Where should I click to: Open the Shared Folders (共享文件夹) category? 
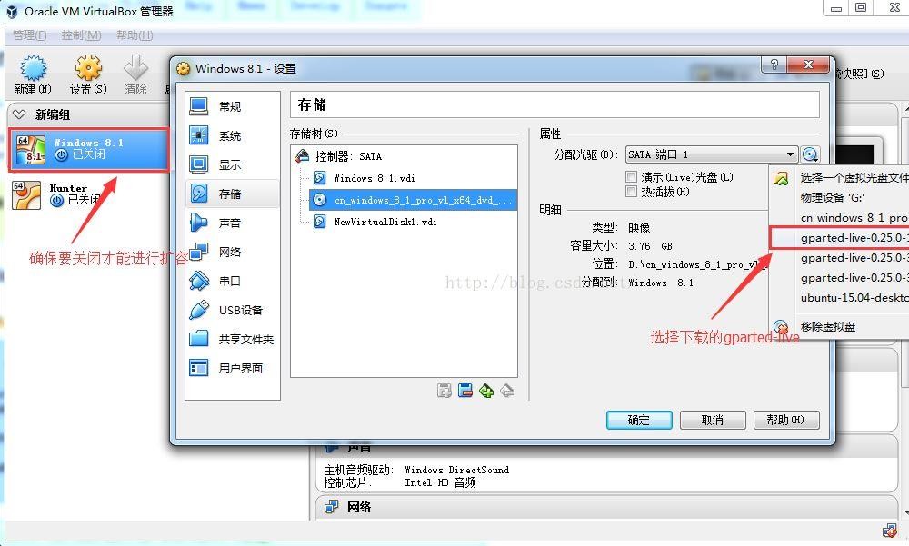[245, 339]
